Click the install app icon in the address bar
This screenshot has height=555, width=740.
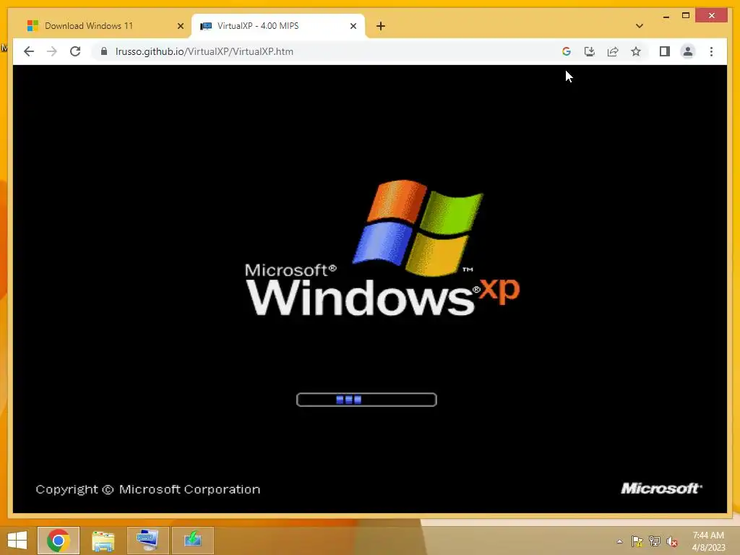coord(590,51)
